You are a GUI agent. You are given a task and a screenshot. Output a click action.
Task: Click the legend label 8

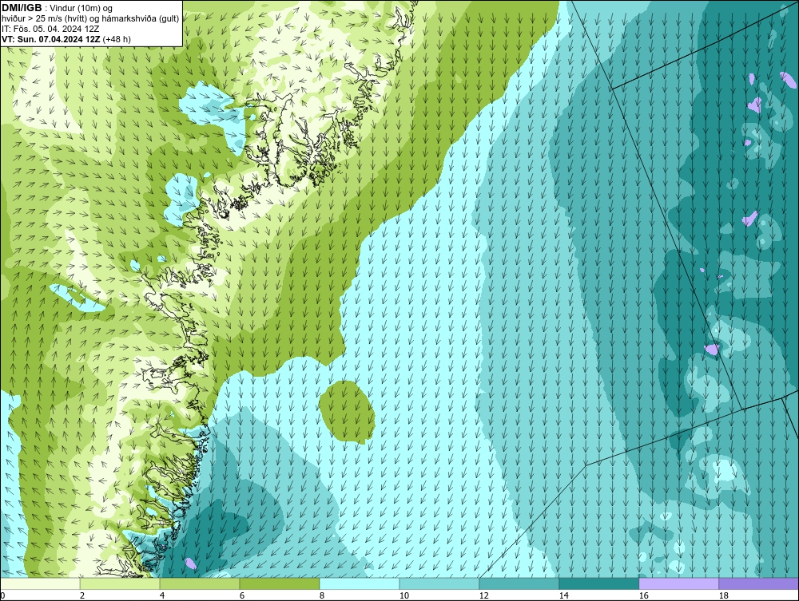(322, 595)
